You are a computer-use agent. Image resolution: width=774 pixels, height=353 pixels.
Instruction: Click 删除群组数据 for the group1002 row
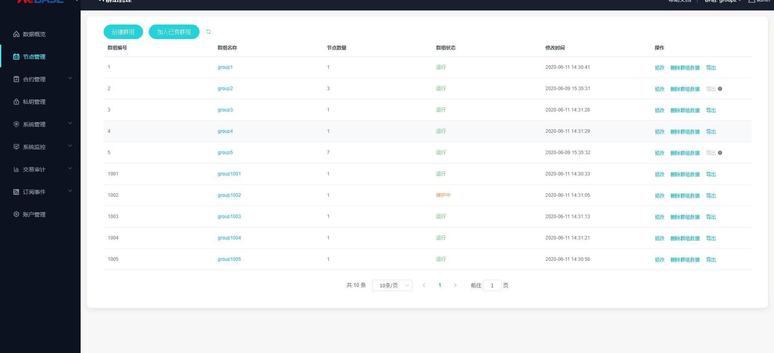tap(685, 196)
